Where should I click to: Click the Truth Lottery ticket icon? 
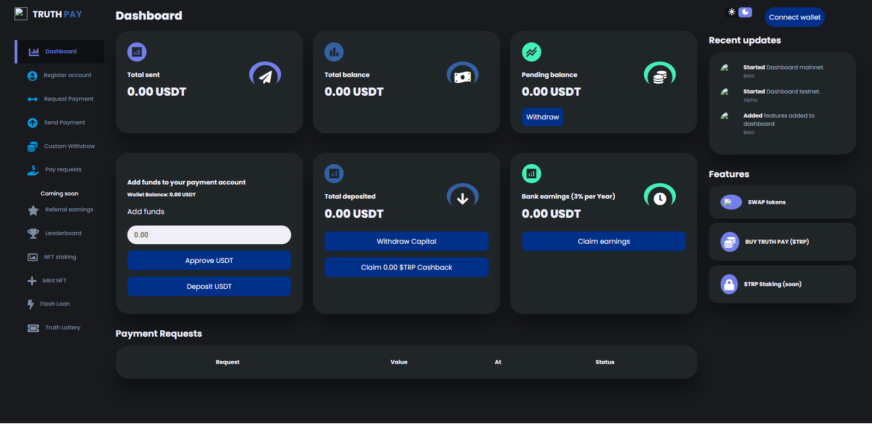tap(33, 328)
